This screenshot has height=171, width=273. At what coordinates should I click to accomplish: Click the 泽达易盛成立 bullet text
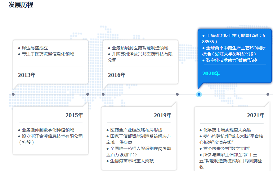35,48
